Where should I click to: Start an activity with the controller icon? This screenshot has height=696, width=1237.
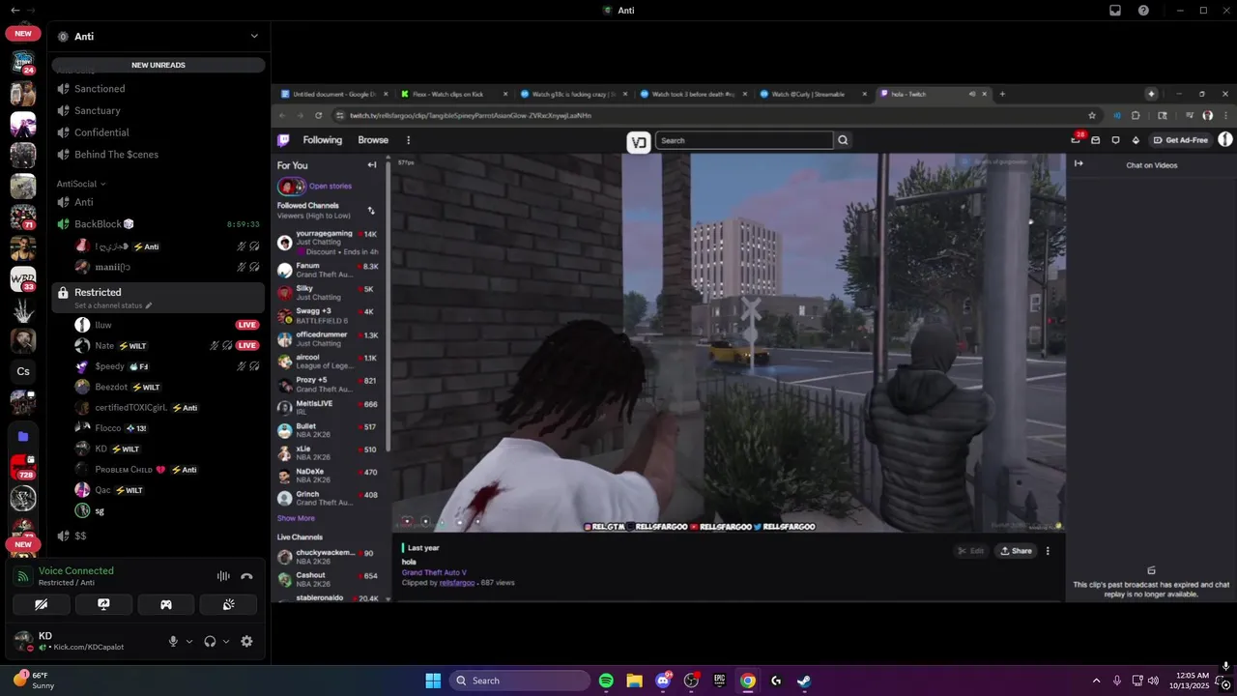(166, 604)
